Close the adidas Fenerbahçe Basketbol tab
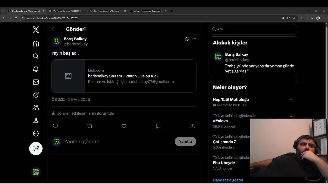Screen dimensions: 328x184 click(x=166, y=11)
